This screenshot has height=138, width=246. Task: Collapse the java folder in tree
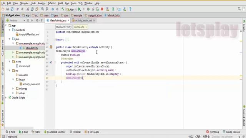coord(10,39)
